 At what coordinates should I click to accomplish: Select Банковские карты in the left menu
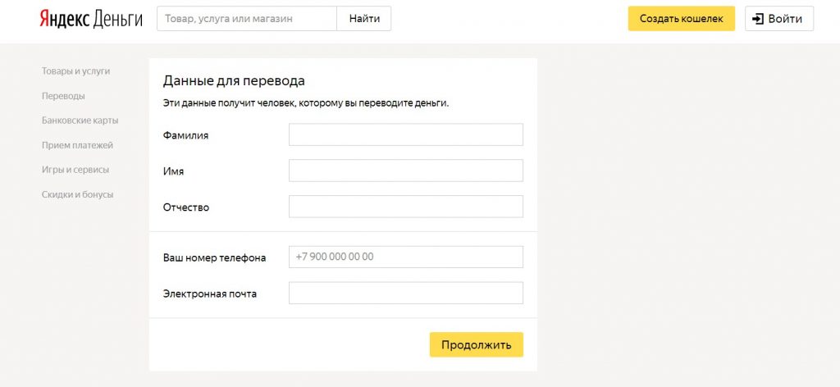80,121
